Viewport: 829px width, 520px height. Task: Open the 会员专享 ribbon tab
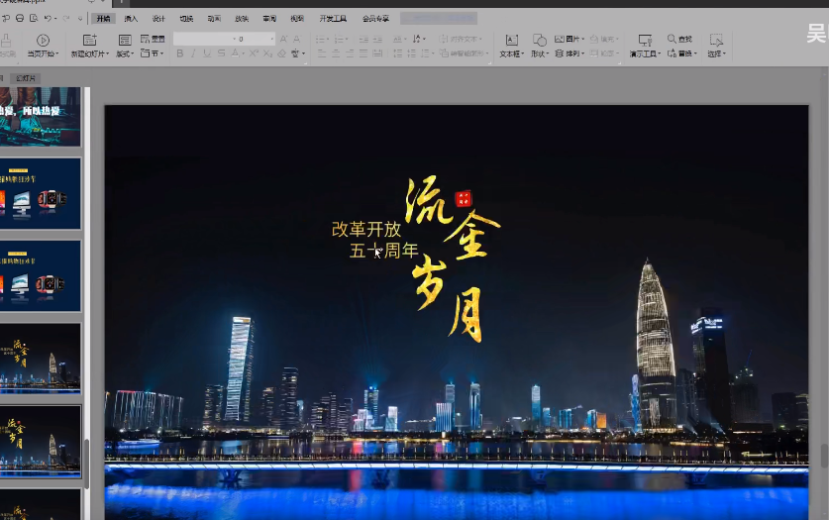pos(376,19)
